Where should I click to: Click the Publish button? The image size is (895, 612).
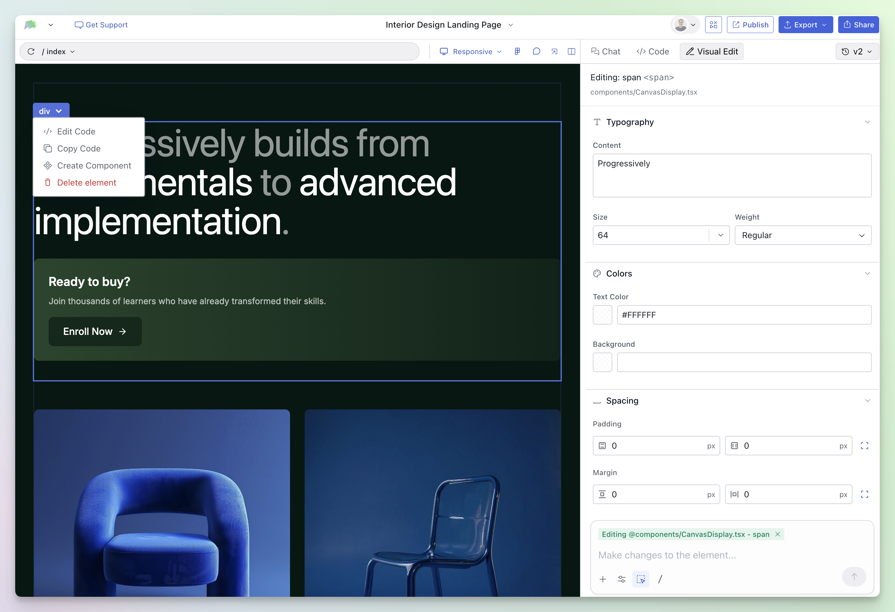click(x=750, y=25)
